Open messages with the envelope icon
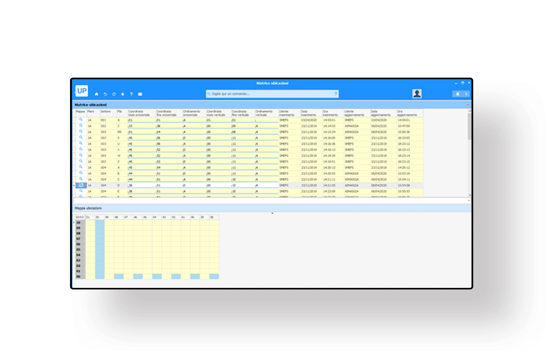549x357 pixels. pos(140,94)
